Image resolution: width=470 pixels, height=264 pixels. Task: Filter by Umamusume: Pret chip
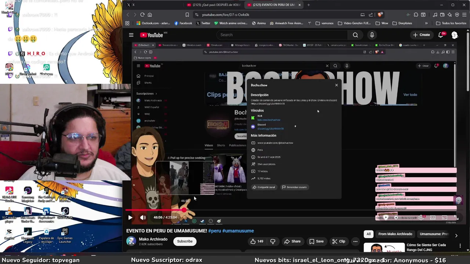pyautogui.click(x=434, y=234)
